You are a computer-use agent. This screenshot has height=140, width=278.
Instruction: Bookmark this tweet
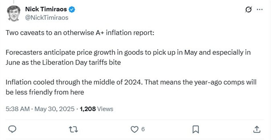pos(196,129)
